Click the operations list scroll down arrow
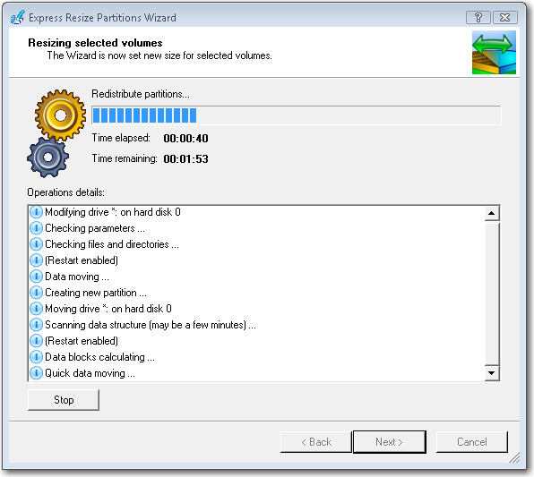534x477 pixels. coord(491,373)
